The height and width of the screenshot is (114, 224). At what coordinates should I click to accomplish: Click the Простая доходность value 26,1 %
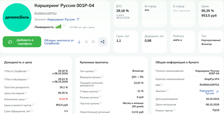(64, 87)
